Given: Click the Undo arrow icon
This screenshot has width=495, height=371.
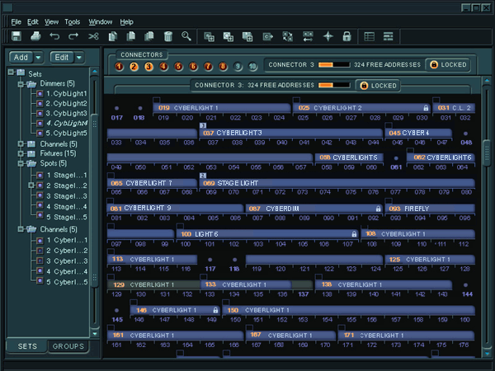Looking at the screenshot, I should (x=54, y=36).
